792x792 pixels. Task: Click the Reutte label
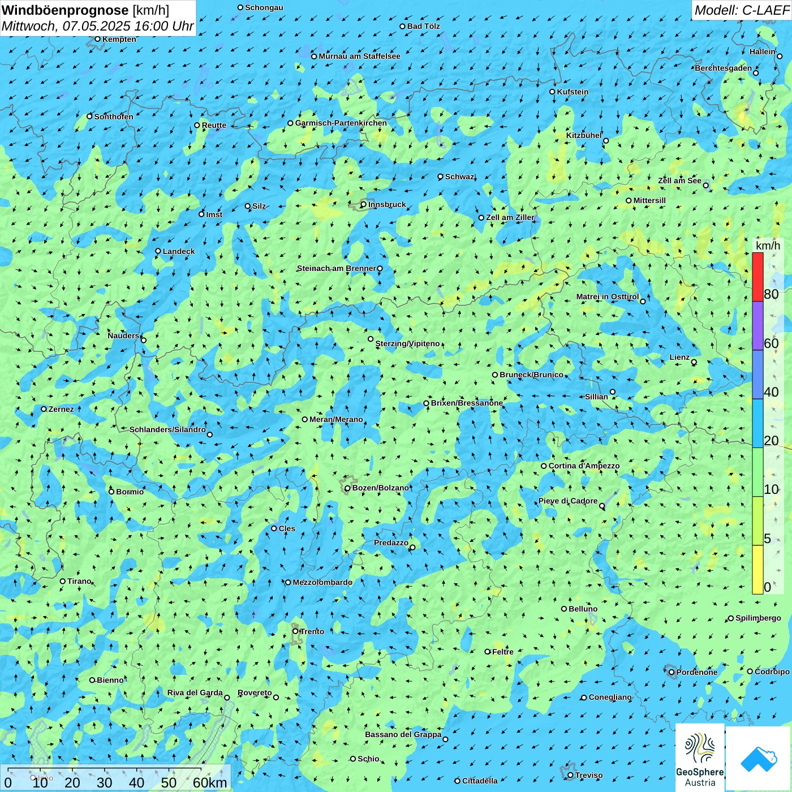click(214, 125)
